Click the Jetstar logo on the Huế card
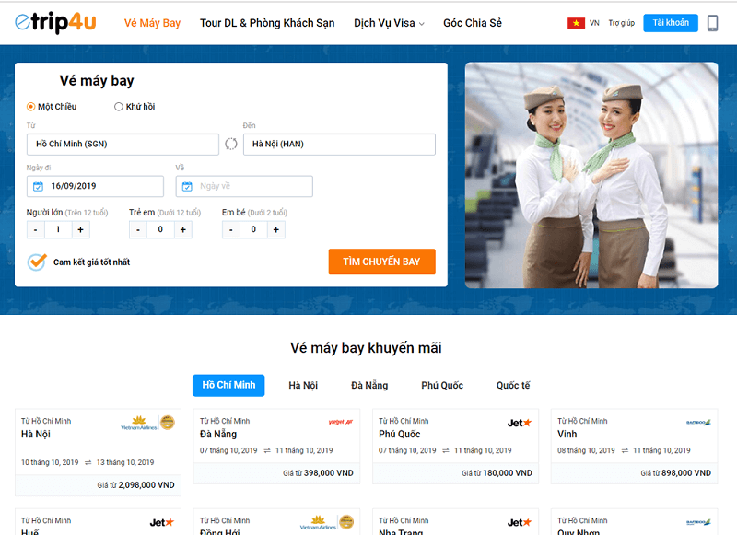 click(162, 522)
